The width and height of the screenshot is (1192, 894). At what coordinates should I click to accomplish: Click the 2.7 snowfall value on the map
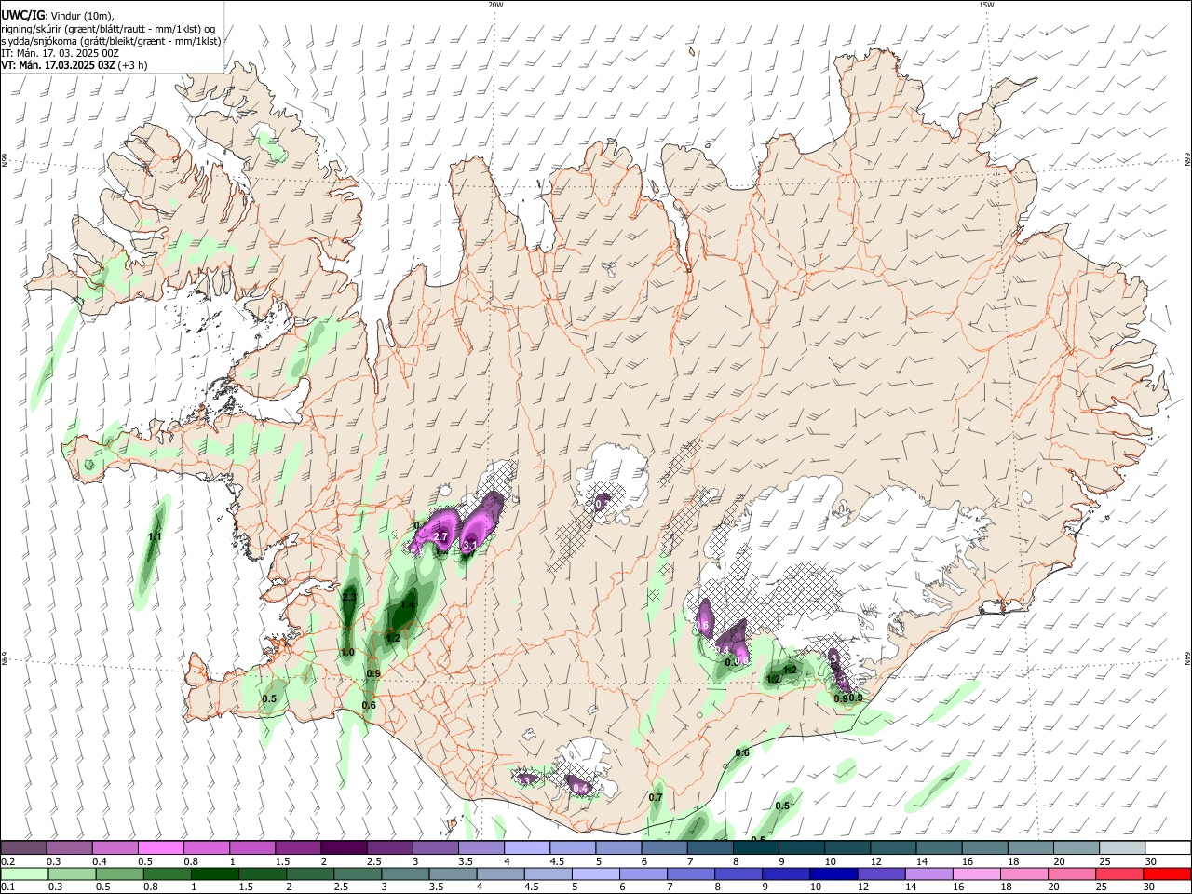[x=441, y=538]
